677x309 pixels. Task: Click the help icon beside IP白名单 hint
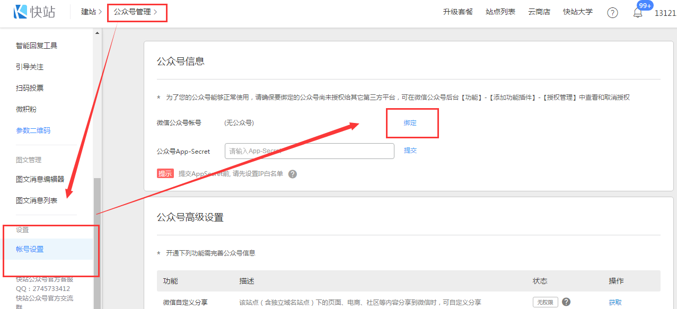[292, 174]
